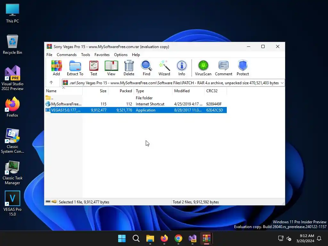Screen dimensions: 328x246
Task: Sort by the CRC32 column header
Action: click(216, 91)
